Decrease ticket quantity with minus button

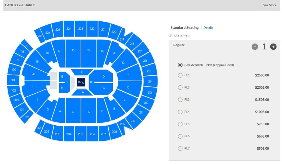[x=255, y=47]
